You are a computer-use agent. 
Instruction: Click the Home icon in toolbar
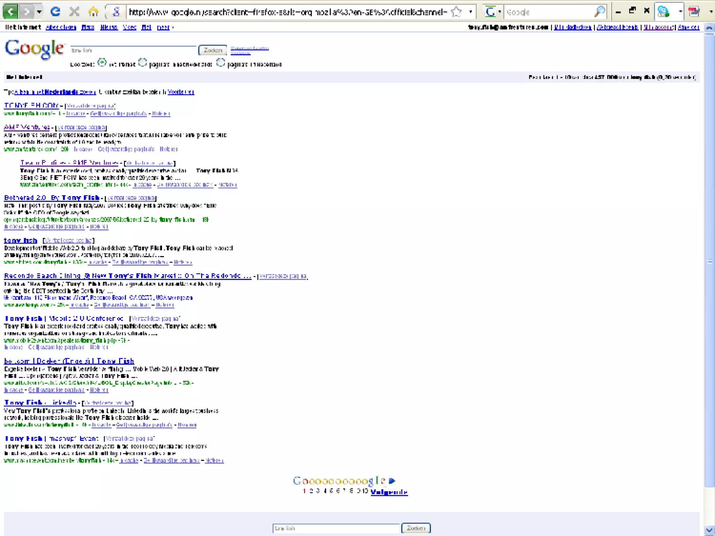[93, 12]
